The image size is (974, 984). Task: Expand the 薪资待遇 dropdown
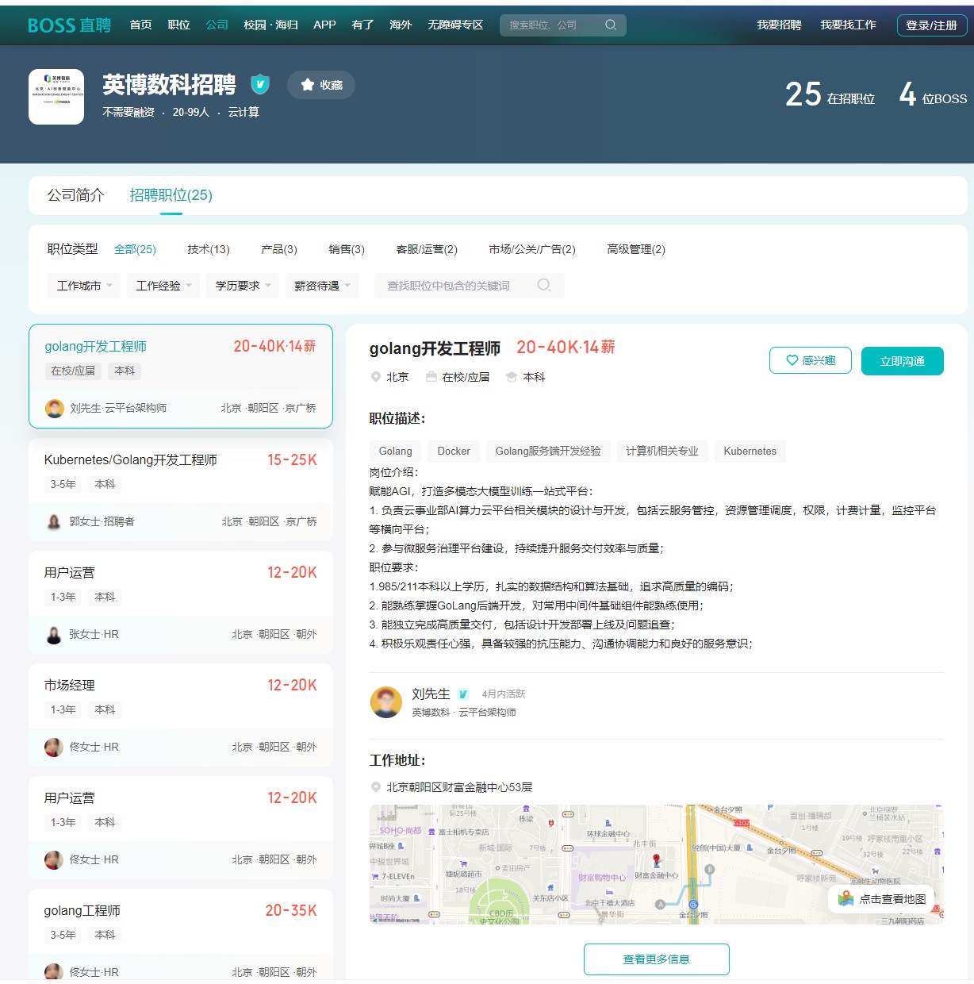(322, 286)
